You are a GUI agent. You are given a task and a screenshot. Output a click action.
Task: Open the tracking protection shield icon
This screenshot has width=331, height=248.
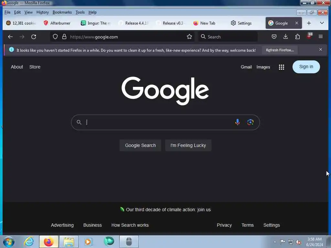tap(55, 37)
